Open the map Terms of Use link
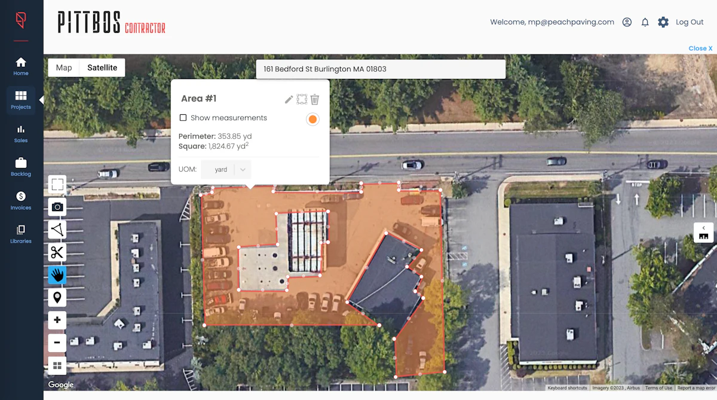Viewport: 717px width, 400px height. tap(658, 388)
